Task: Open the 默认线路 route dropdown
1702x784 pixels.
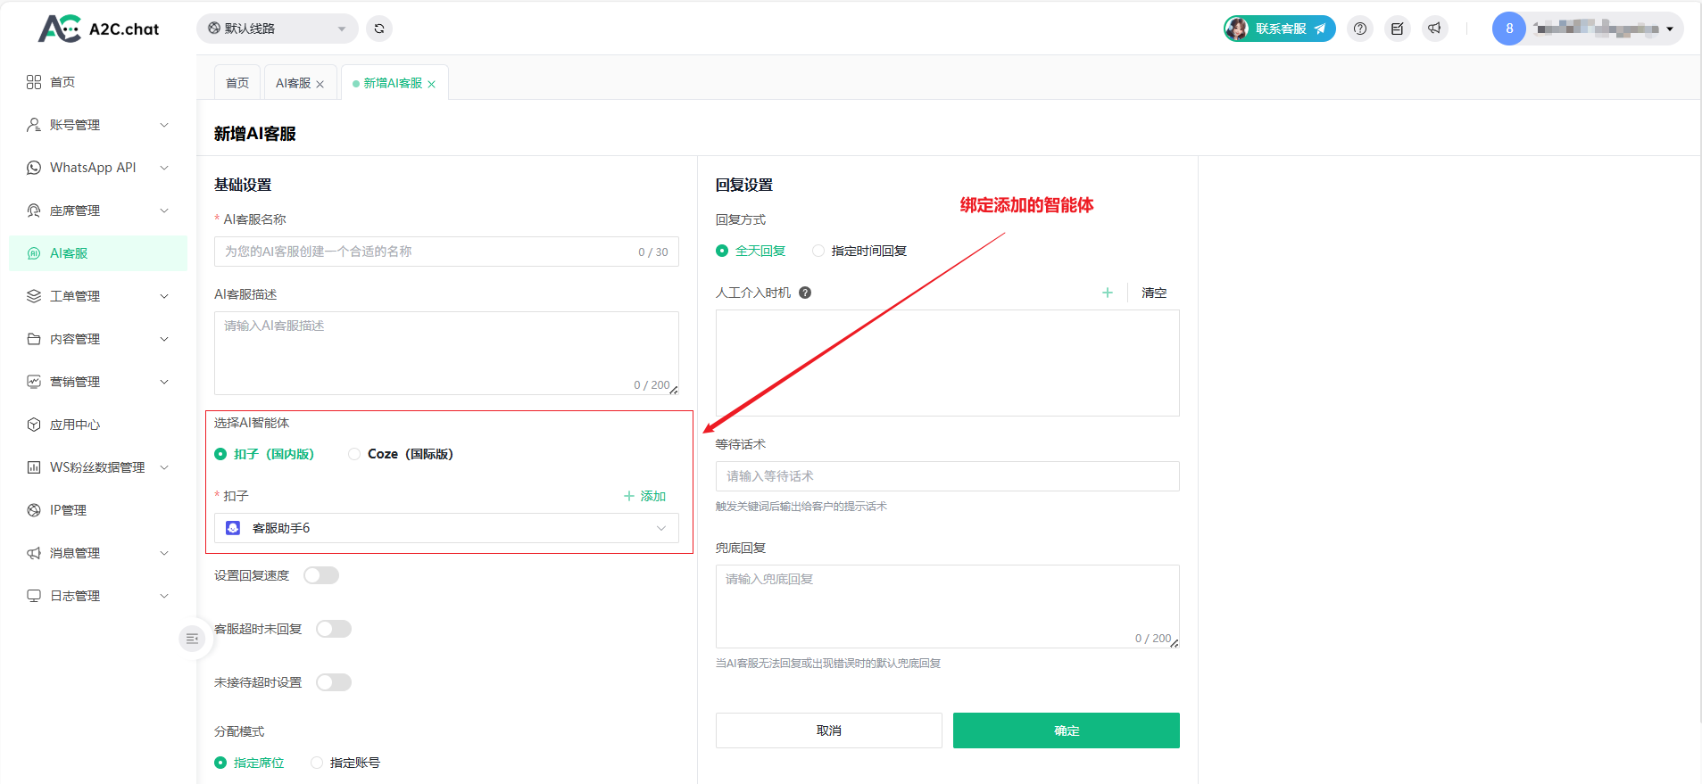Action: [x=277, y=29]
